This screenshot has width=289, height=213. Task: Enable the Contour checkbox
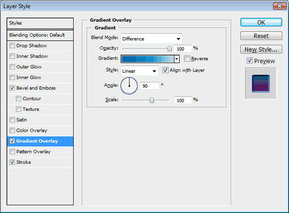[x=18, y=98]
